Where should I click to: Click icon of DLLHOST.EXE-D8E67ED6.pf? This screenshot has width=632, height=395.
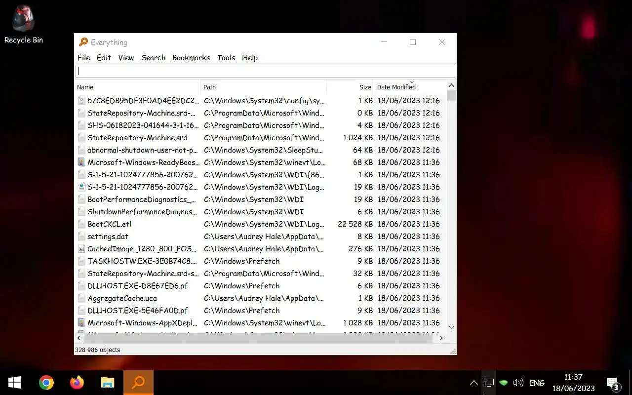point(82,286)
